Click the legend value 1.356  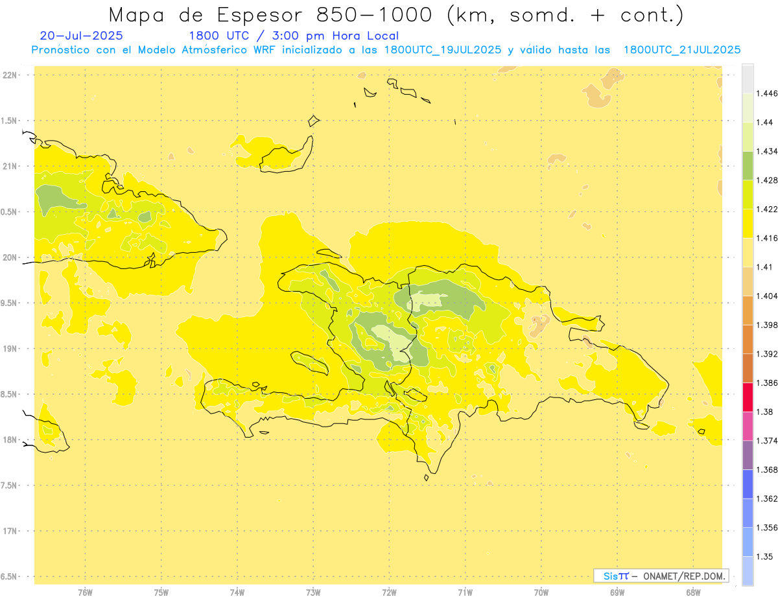click(767, 528)
